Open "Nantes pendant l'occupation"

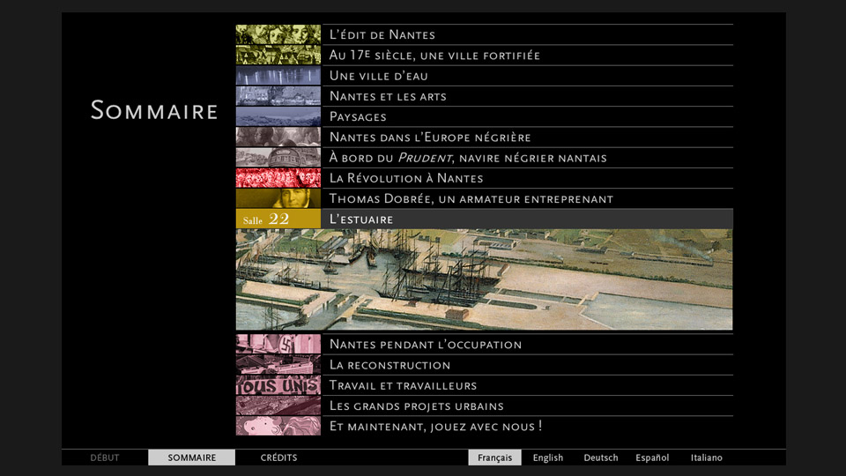click(x=527, y=345)
